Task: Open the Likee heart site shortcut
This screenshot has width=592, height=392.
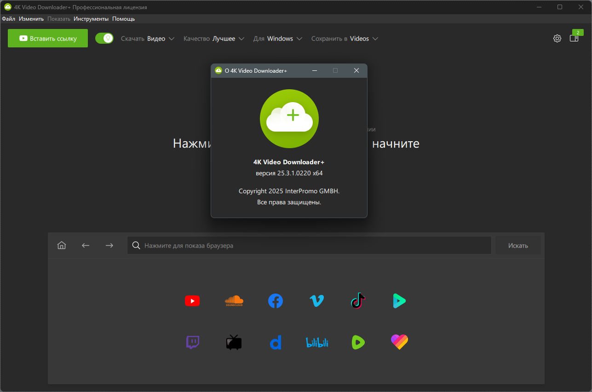Action: [399, 342]
